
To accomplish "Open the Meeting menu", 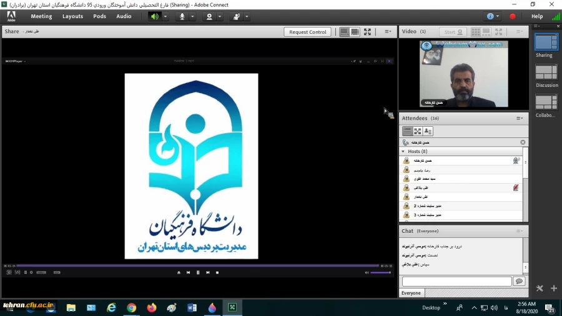I will 41,16.
